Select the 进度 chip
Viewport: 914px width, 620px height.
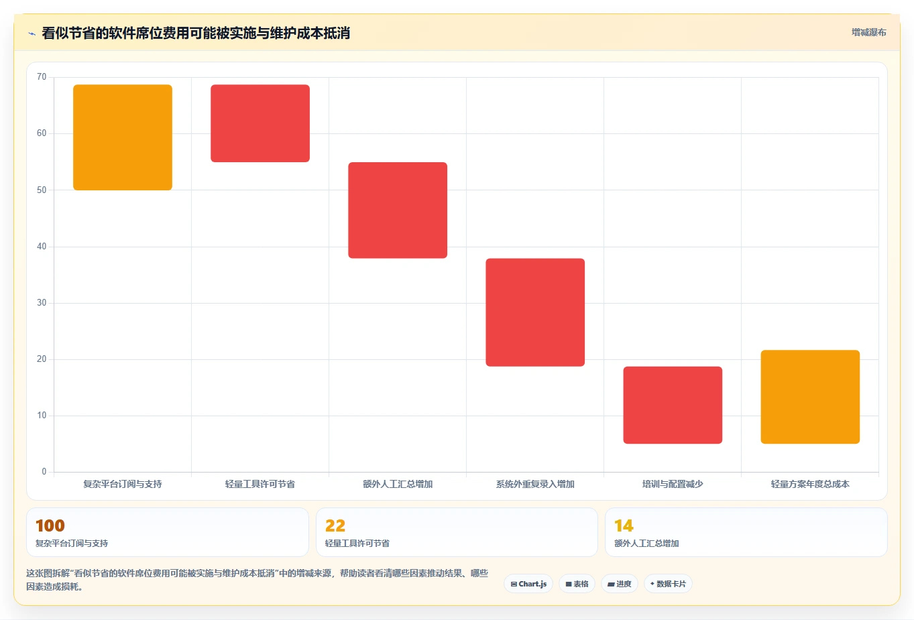tap(620, 584)
